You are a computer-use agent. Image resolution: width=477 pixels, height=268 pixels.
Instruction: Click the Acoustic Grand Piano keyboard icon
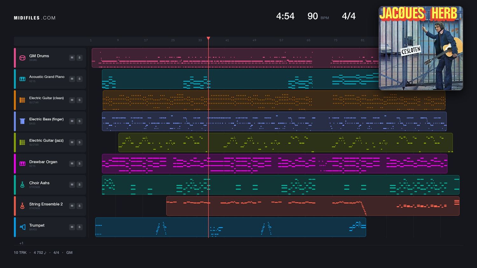(22, 79)
